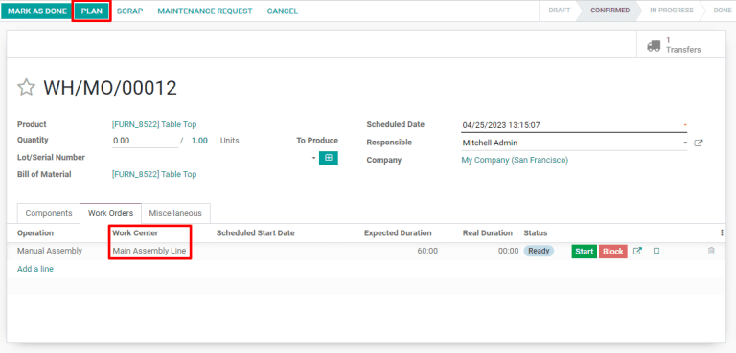Click the Quantity input field

(145, 141)
